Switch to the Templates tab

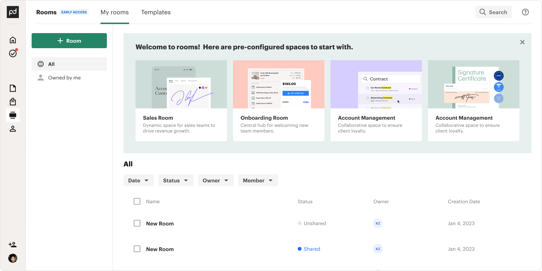coord(156,12)
